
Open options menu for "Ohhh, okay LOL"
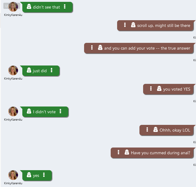[147, 130]
